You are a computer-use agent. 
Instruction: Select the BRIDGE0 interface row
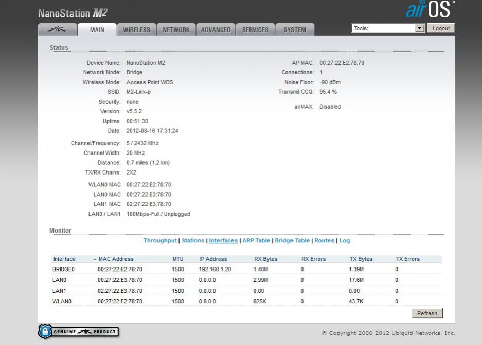pyautogui.click(x=246, y=269)
